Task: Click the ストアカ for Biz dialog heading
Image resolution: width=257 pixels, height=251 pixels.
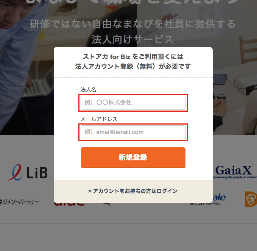Action: point(133,57)
